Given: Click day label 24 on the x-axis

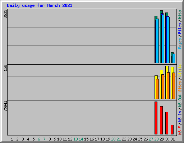Looking at the screenshot, I should [x=135, y=139].
